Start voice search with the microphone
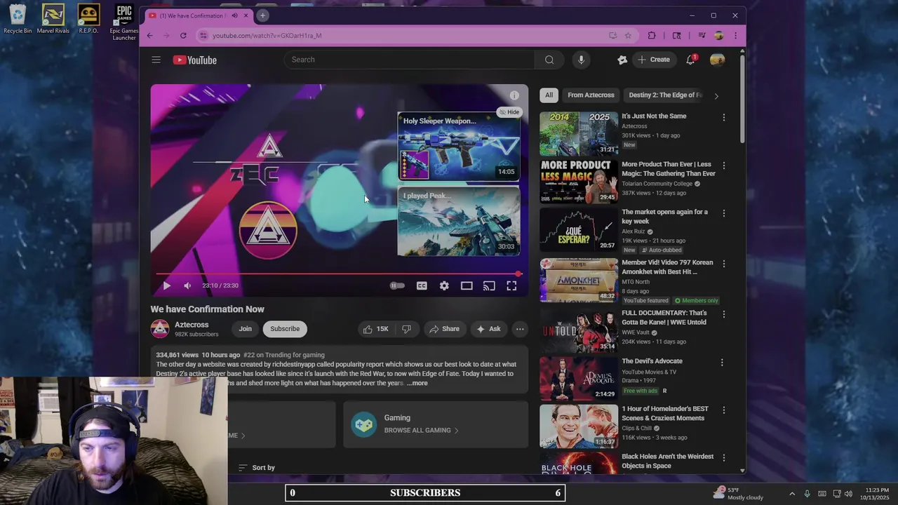898x505 pixels. point(581,60)
